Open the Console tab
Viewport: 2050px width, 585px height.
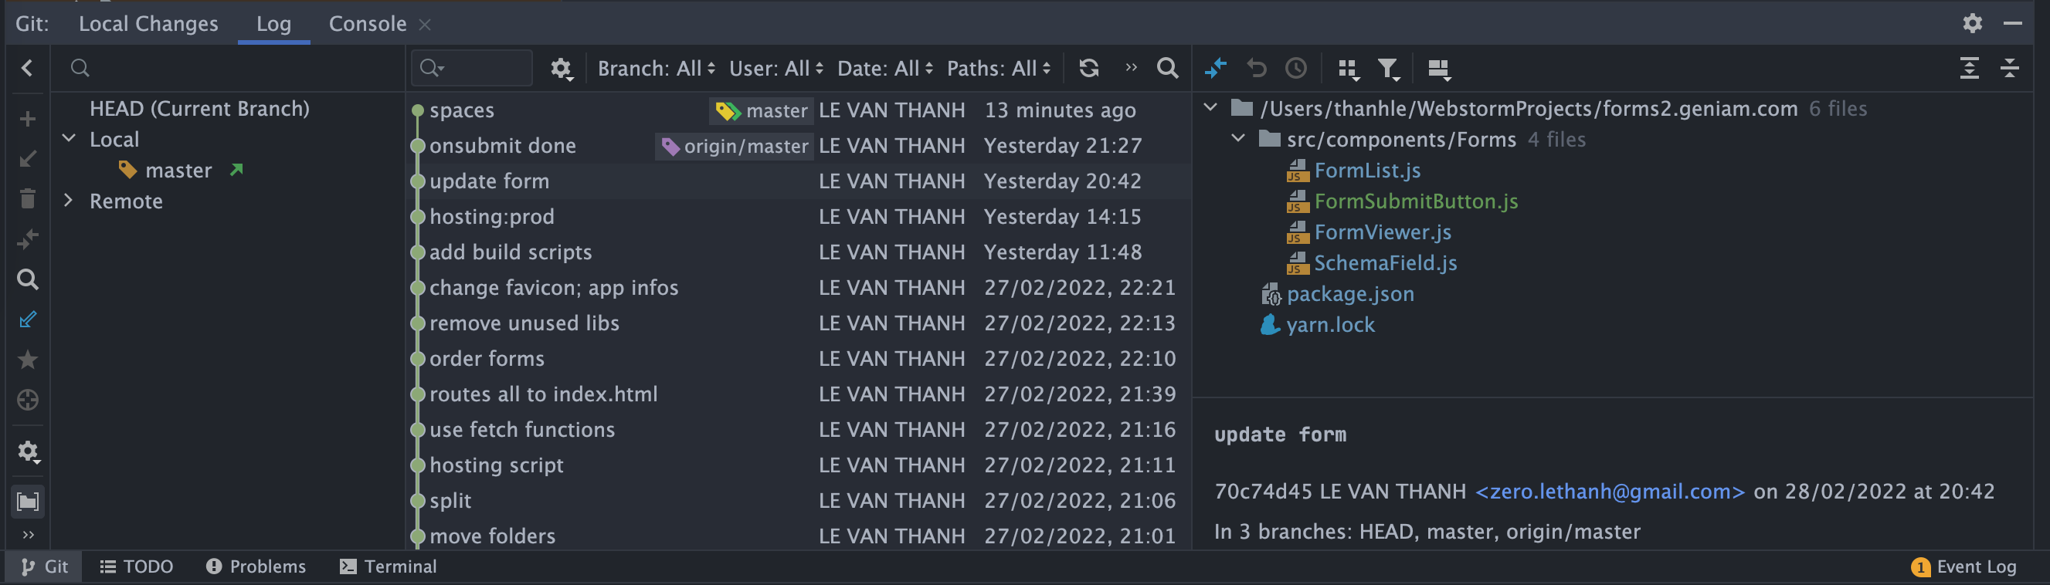[368, 24]
